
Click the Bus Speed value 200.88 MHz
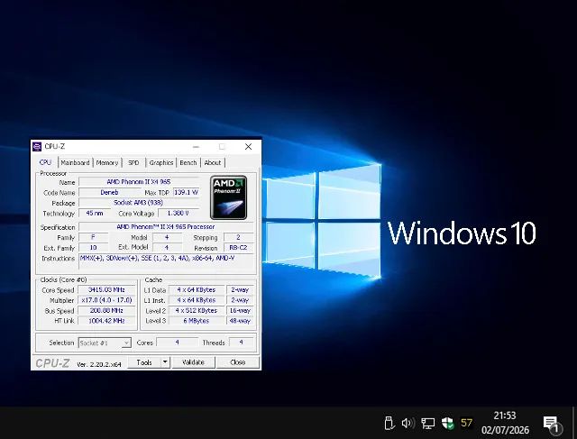pos(106,311)
